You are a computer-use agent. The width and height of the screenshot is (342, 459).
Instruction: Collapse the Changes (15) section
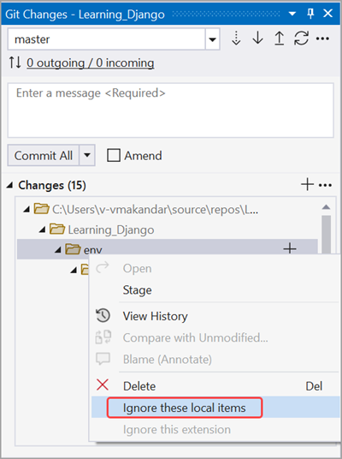pos(10,185)
